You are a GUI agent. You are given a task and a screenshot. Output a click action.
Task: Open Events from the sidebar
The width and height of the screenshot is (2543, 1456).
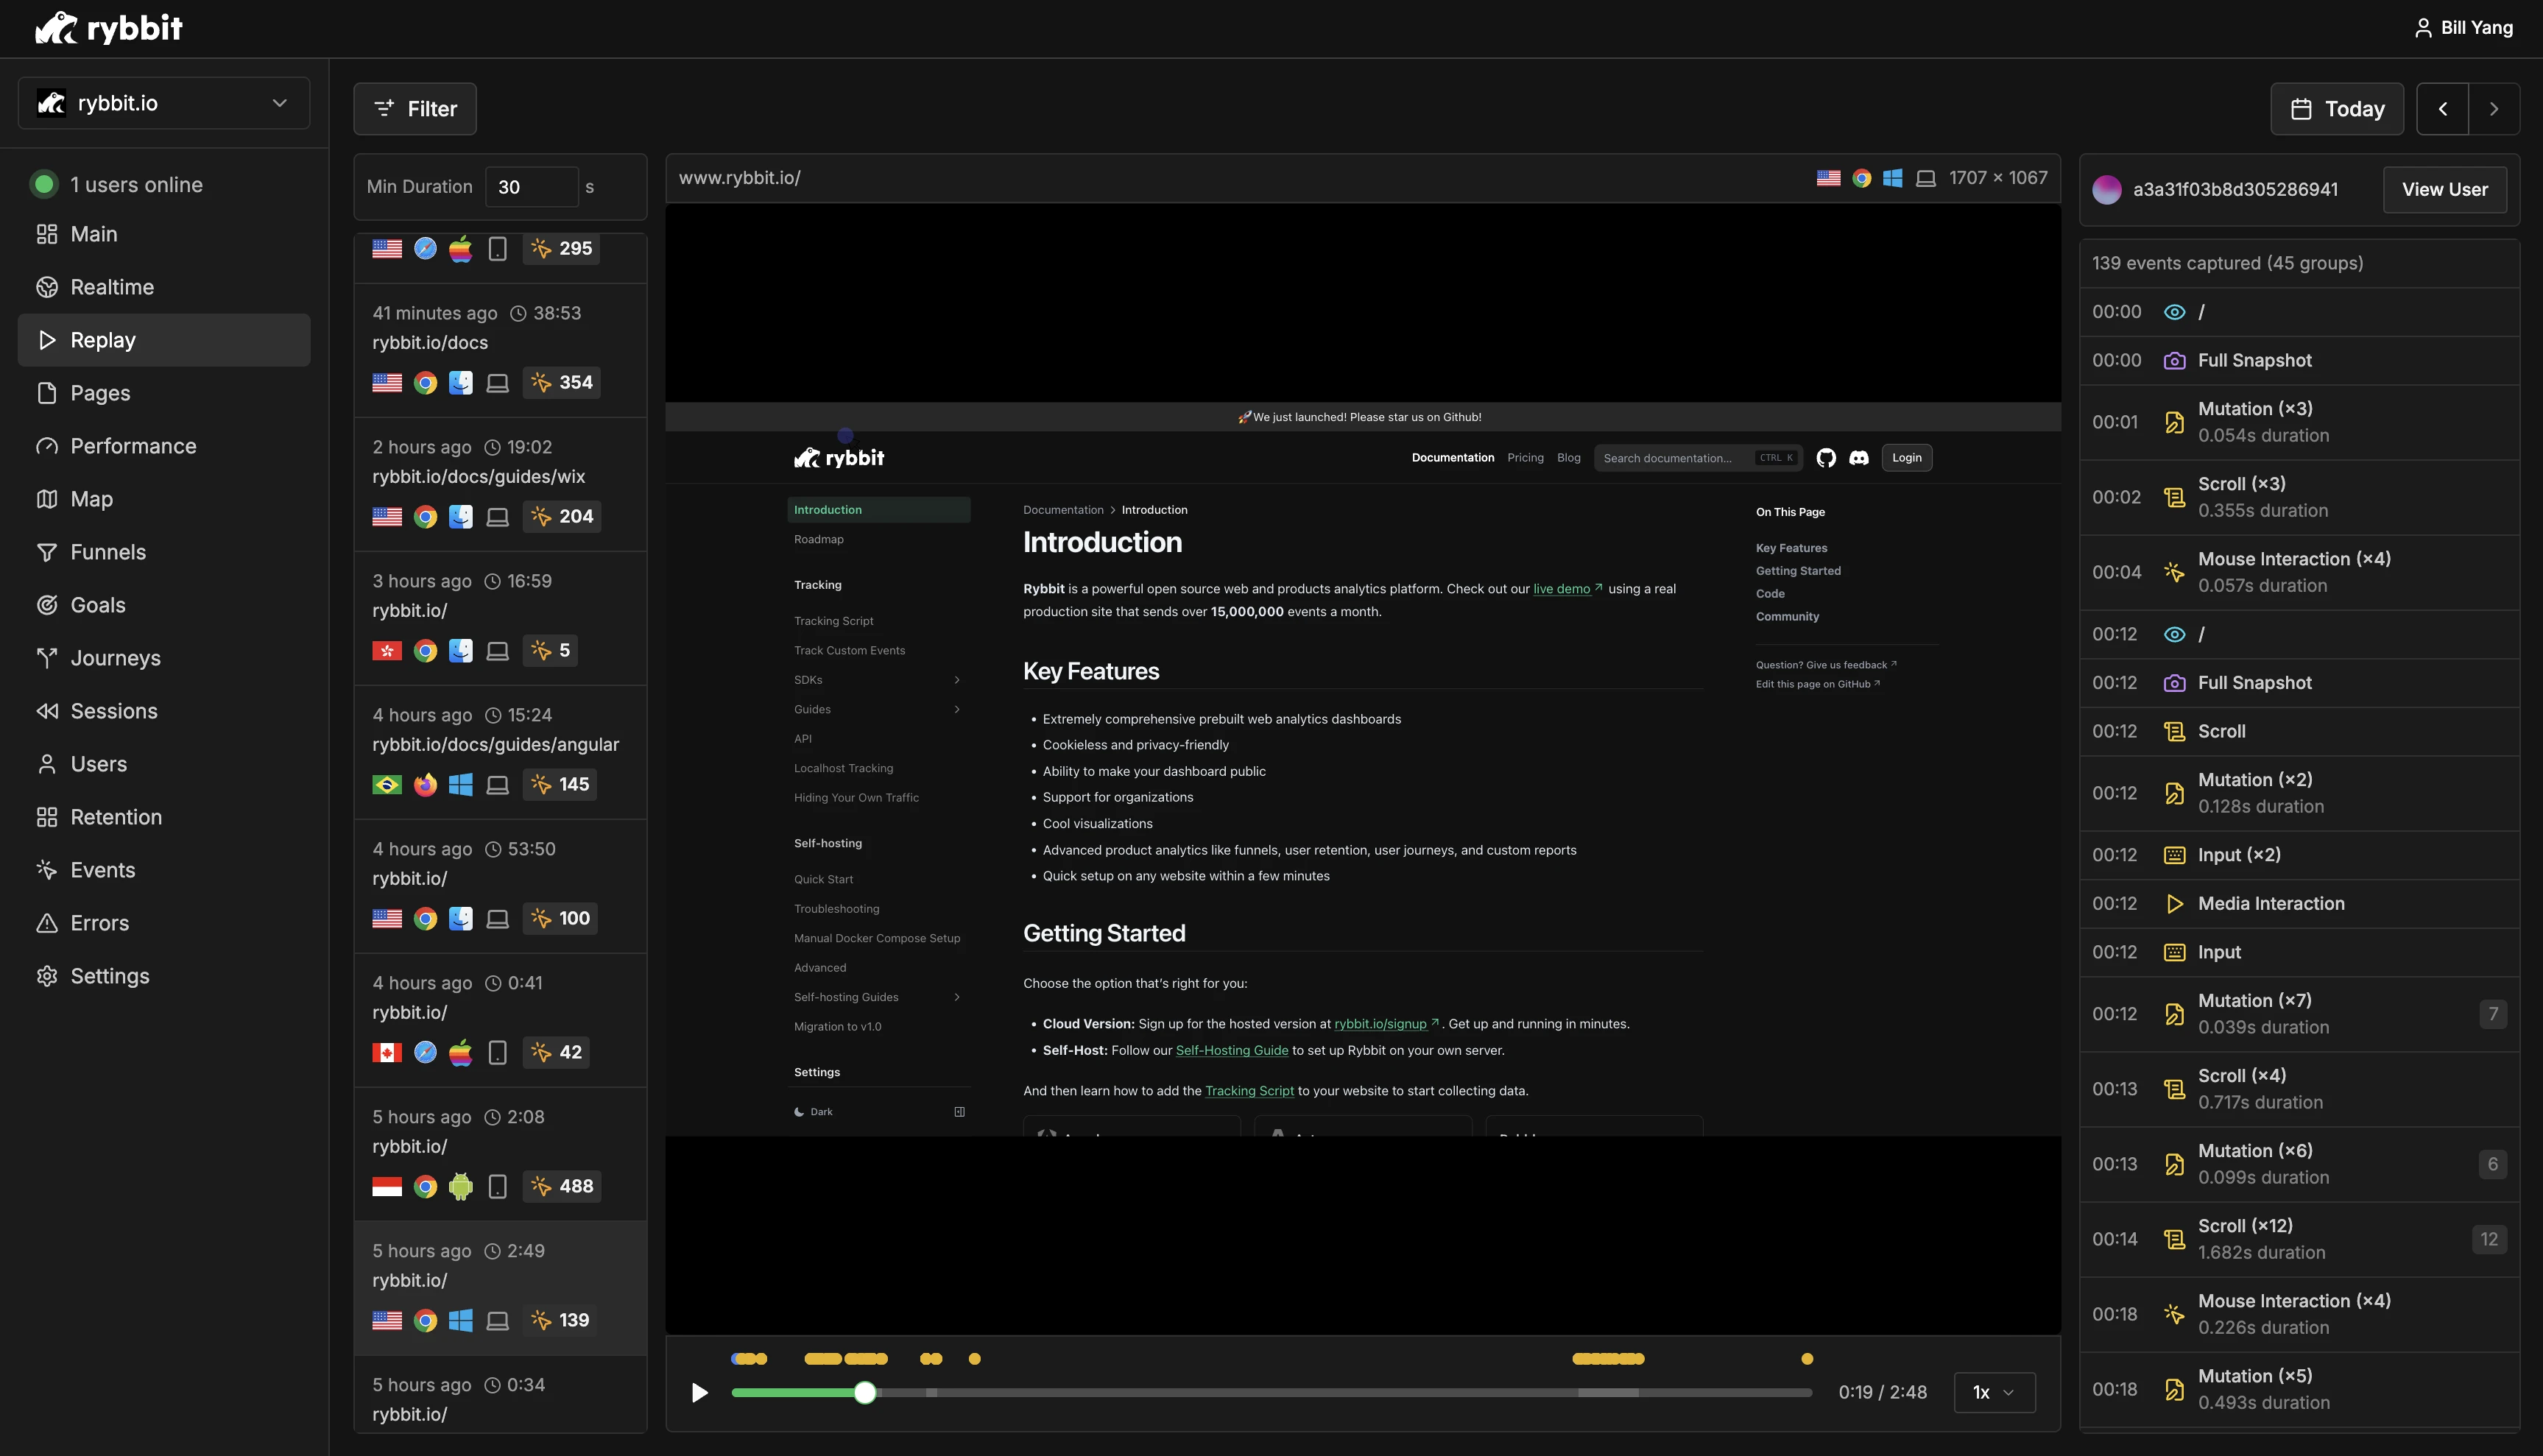point(164,870)
